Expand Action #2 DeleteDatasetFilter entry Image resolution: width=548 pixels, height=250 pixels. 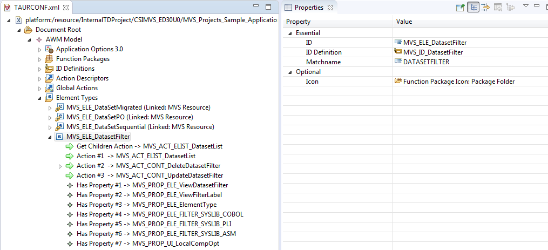[60, 166]
